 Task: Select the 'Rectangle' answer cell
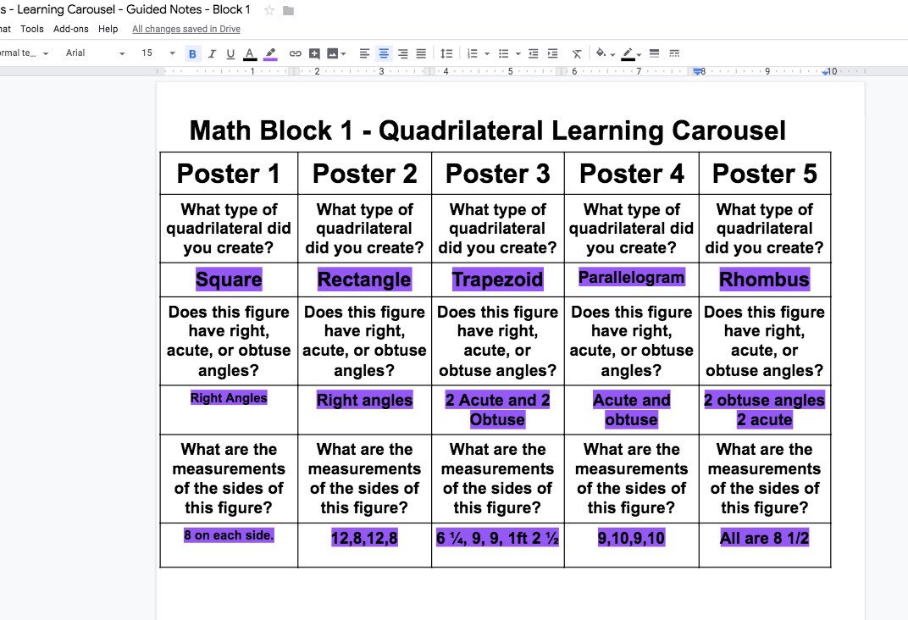pos(365,280)
